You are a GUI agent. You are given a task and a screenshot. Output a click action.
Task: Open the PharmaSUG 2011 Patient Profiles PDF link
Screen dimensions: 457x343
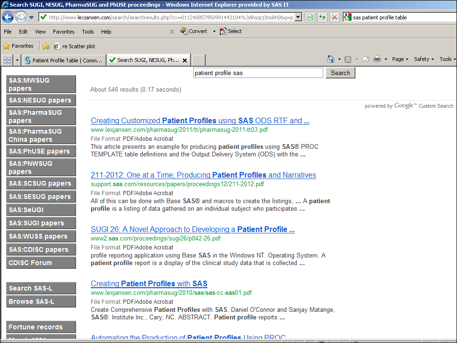tap(199, 120)
